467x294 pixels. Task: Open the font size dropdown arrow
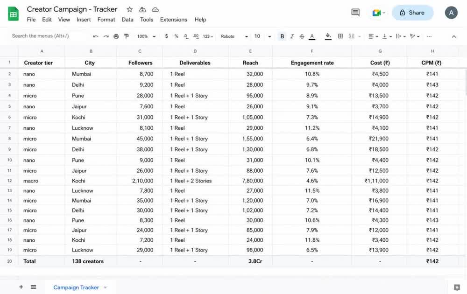pos(269,36)
